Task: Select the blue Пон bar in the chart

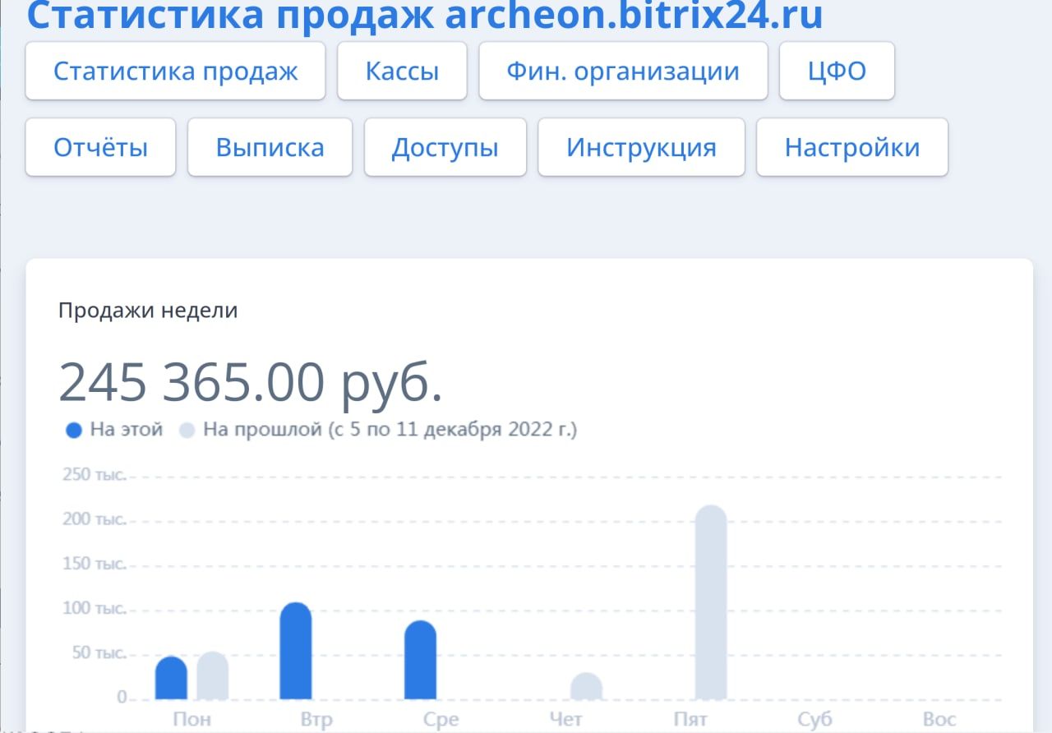Action: (x=172, y=678)
